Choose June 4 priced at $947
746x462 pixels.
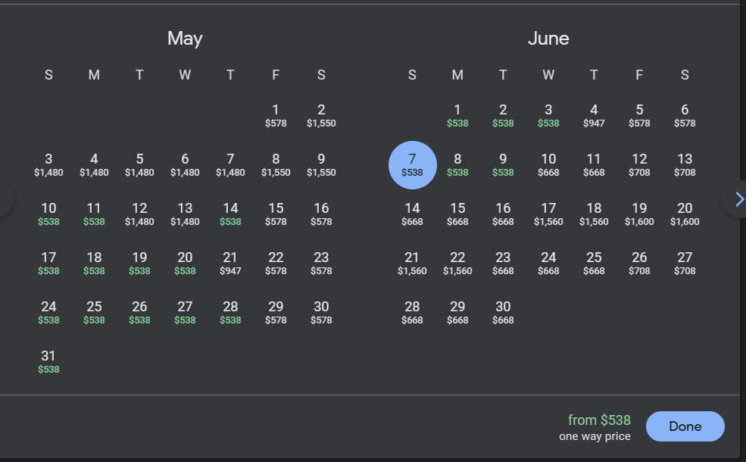pos(594,115)
